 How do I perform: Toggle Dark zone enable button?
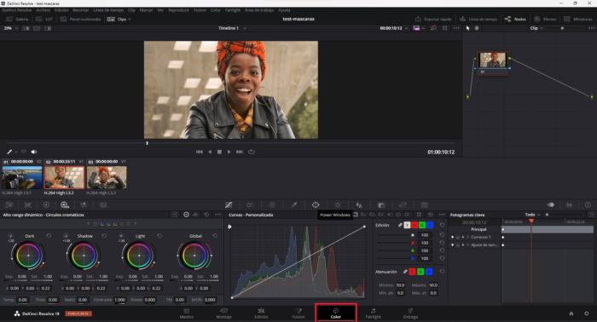pyautogui.click(x=10, y=236)
